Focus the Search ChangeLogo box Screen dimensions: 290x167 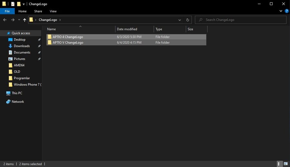point(241,20)
